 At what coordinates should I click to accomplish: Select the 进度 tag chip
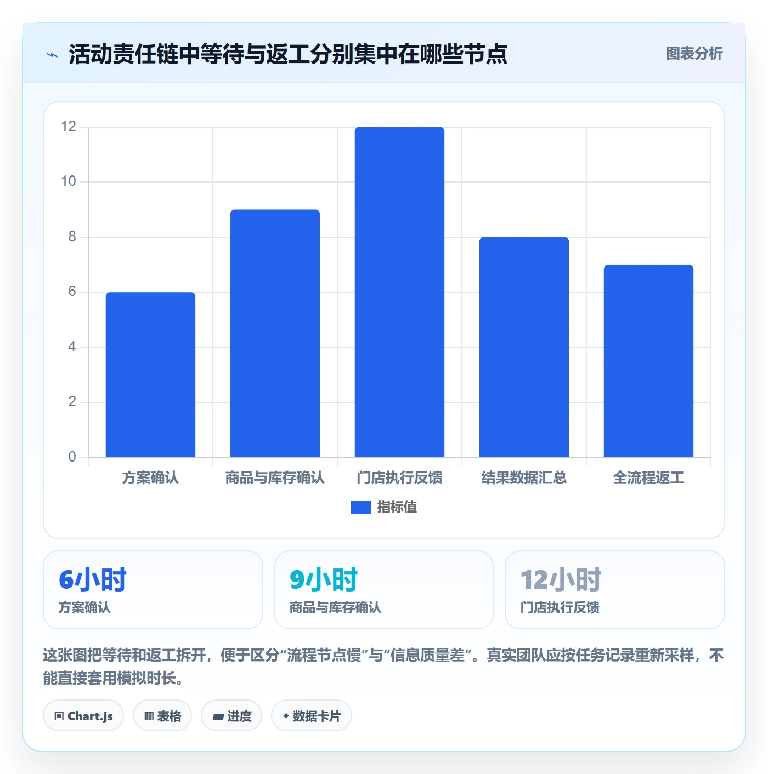coord(231,716)
